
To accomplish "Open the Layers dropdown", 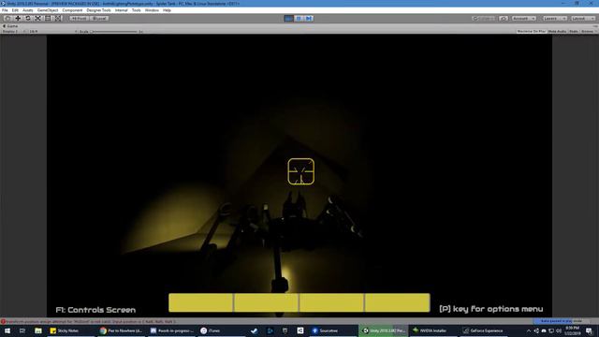I will 555,19.
